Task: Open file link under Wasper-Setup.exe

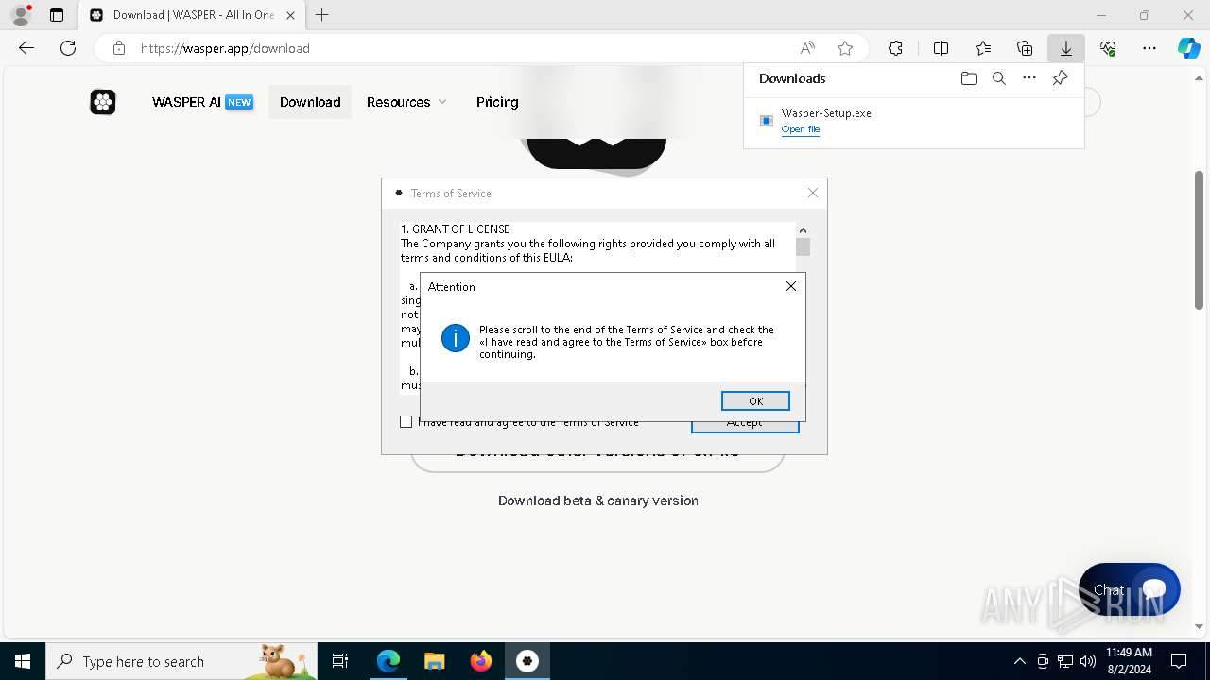Action: click(801, 129)
